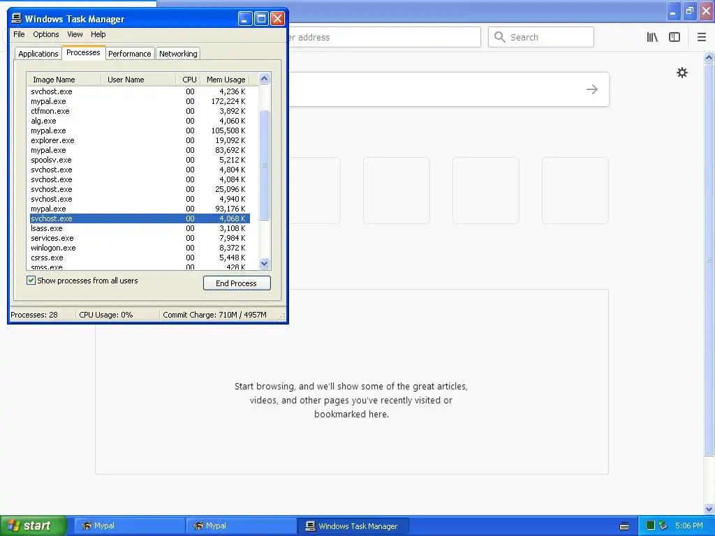Switch to first Mypal taskbar button
The image size is (715, 536).
pyautogui.click(x=129, y=526)
